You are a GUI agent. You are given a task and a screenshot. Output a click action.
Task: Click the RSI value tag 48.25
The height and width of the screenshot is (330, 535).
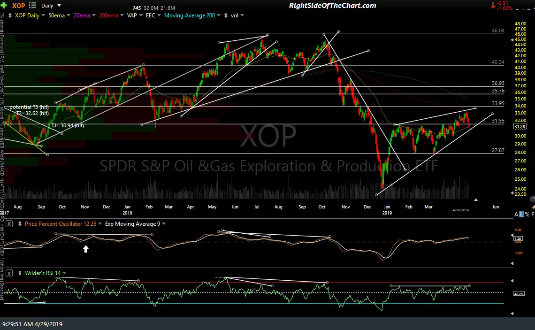coord(519,293)
